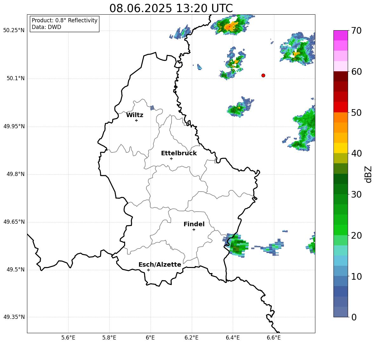
Task: Click the Findel station cross marker
Action: click(x=194, y=230)
